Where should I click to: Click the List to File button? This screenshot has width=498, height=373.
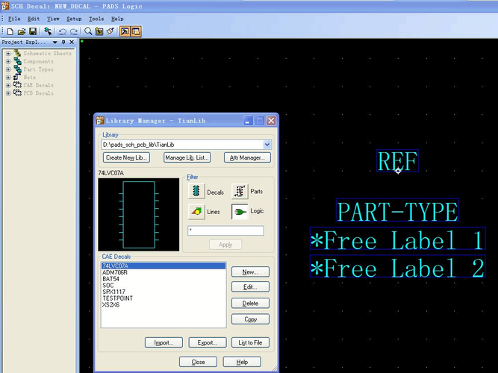coord(250,342)
